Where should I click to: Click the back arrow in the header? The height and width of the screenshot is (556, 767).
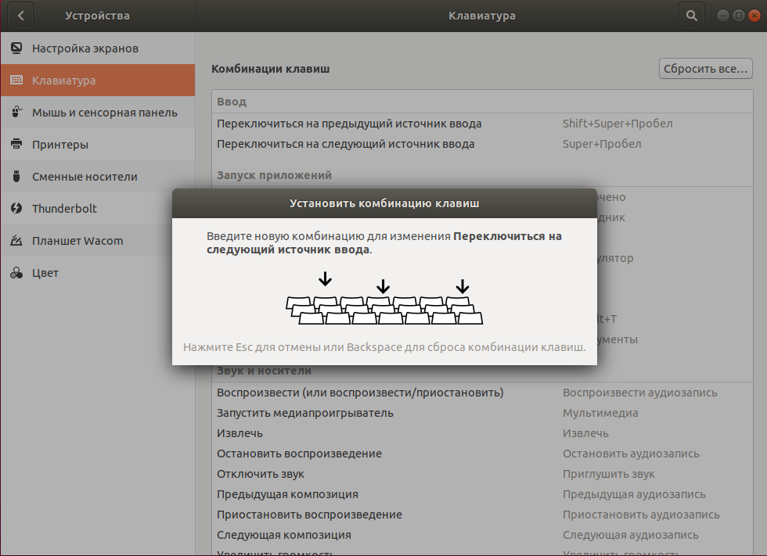[x=20, y=16]
